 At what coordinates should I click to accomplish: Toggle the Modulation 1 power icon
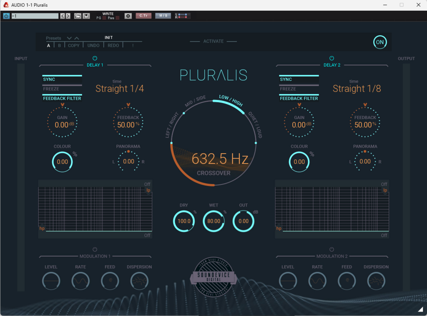click(x=95, y=249)
